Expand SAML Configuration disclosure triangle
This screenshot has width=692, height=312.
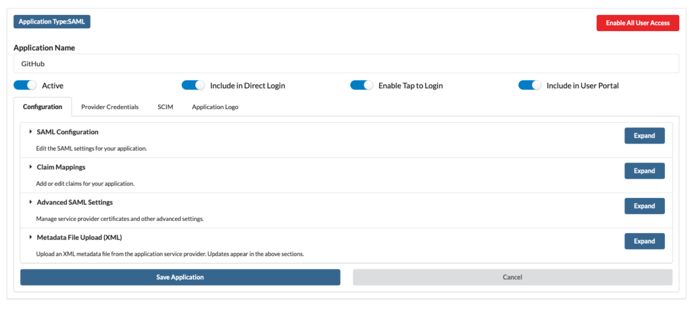pos(31,131)
